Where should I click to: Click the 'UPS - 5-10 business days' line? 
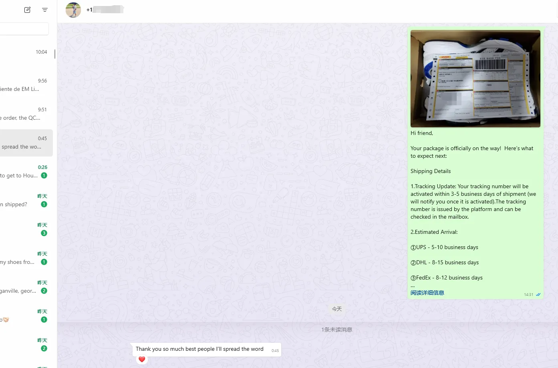click(444, 247)
